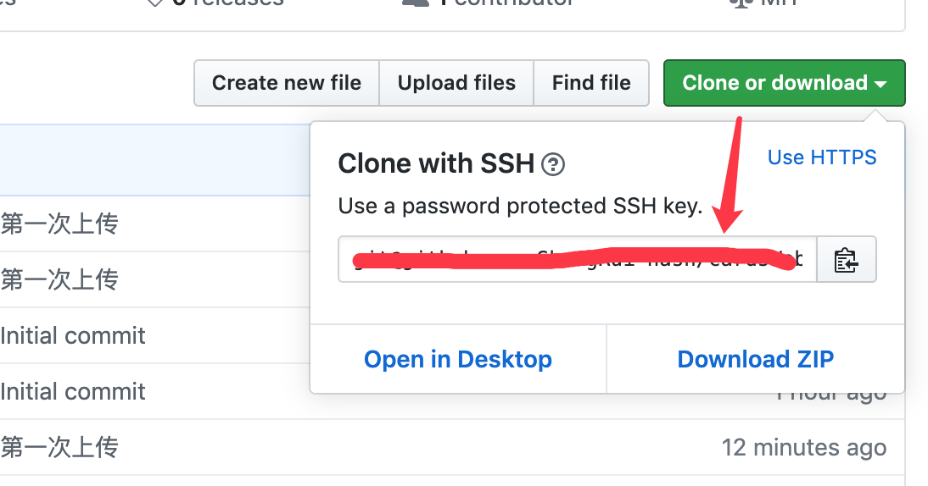Click Create new file button
This screenshot has width=928, height=486.
click(x=287, y=83)
